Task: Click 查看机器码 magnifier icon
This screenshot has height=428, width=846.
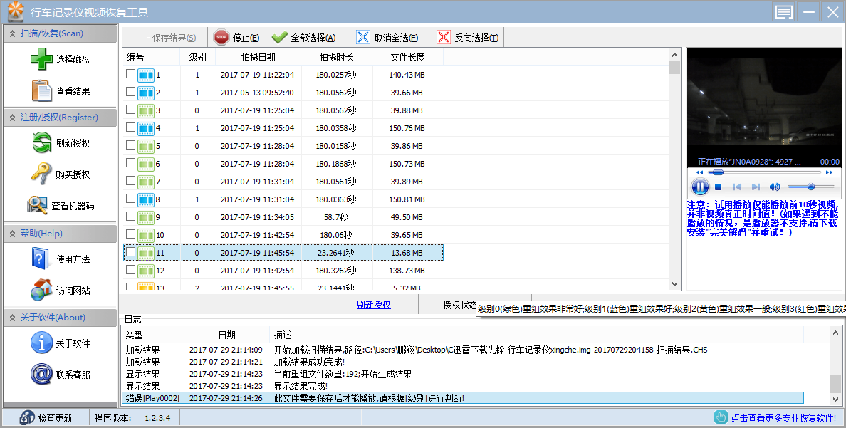Action: 38,205
